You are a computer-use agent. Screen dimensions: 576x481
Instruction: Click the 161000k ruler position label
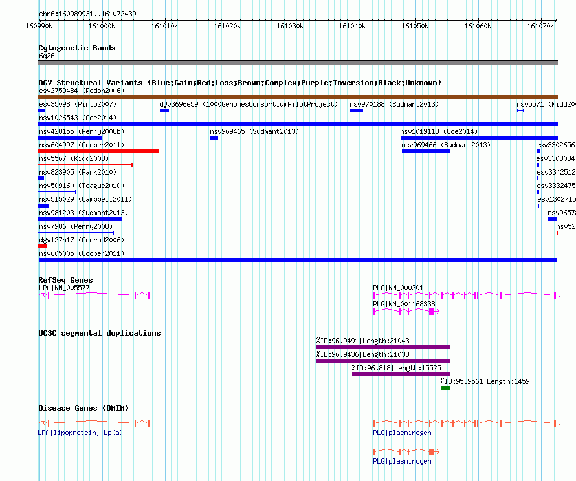(102, 26)
